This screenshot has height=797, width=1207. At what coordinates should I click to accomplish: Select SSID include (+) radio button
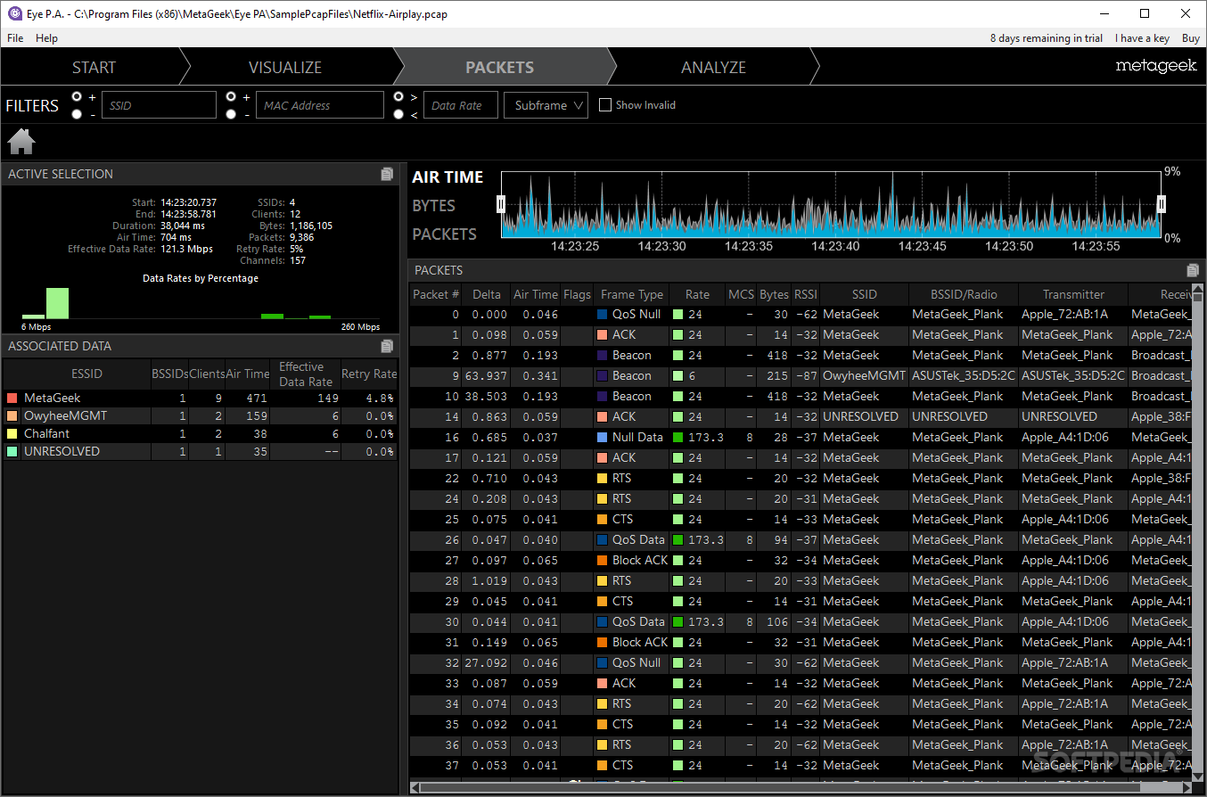coord(78,96)
